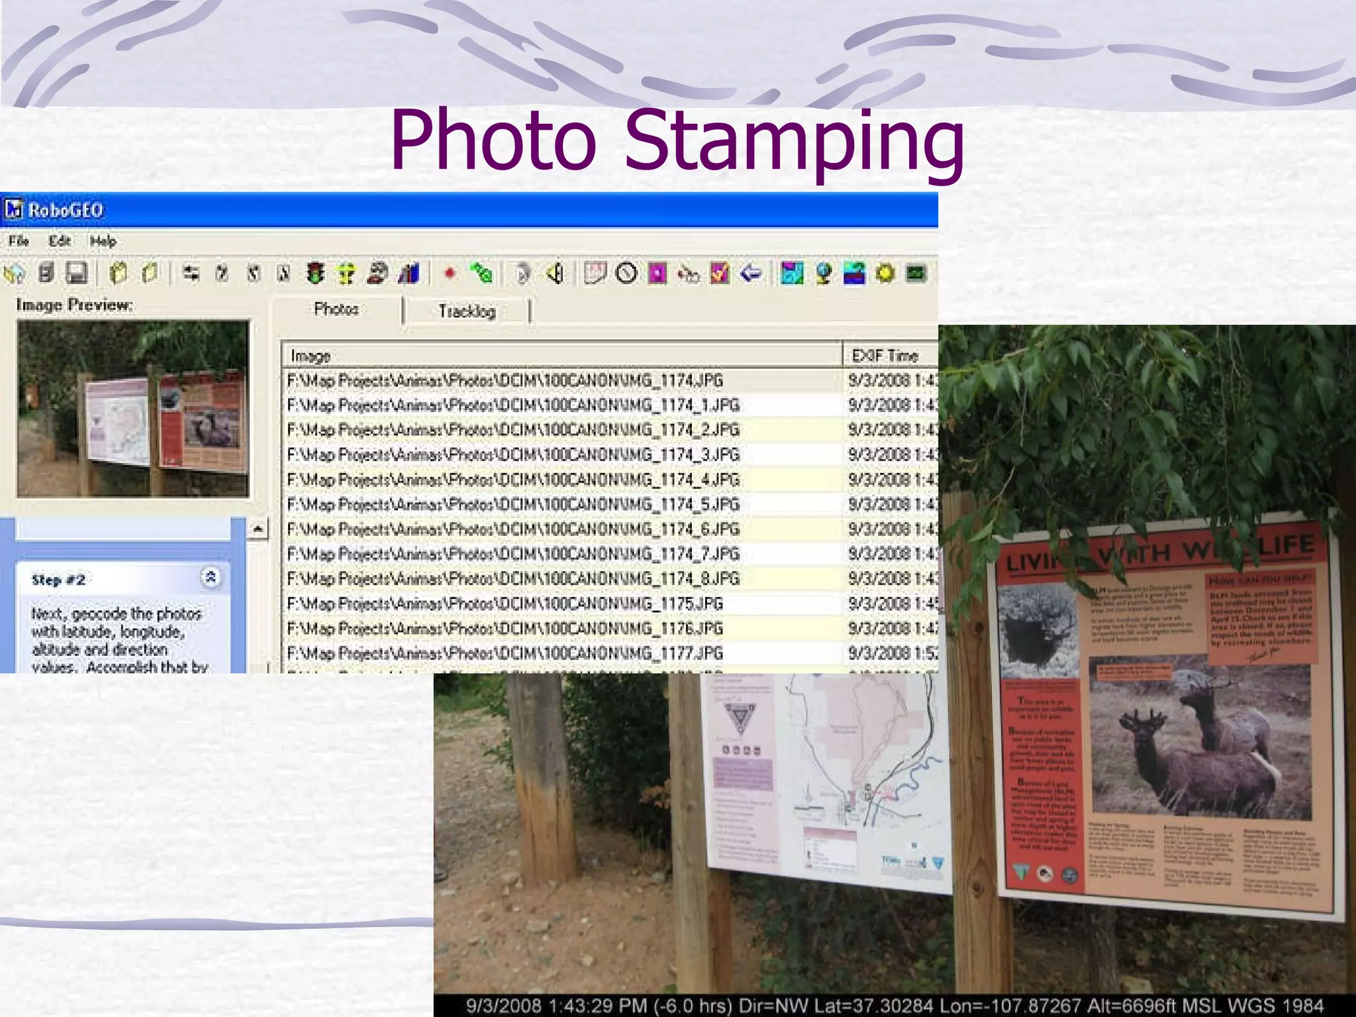Screen dimensions: 1356x1017
Task: Click the green monitor screen icon
Action: coord(916,273)
